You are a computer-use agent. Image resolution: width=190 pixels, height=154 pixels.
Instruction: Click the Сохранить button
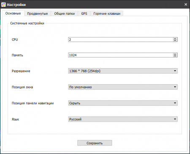(x=95, y=143)
